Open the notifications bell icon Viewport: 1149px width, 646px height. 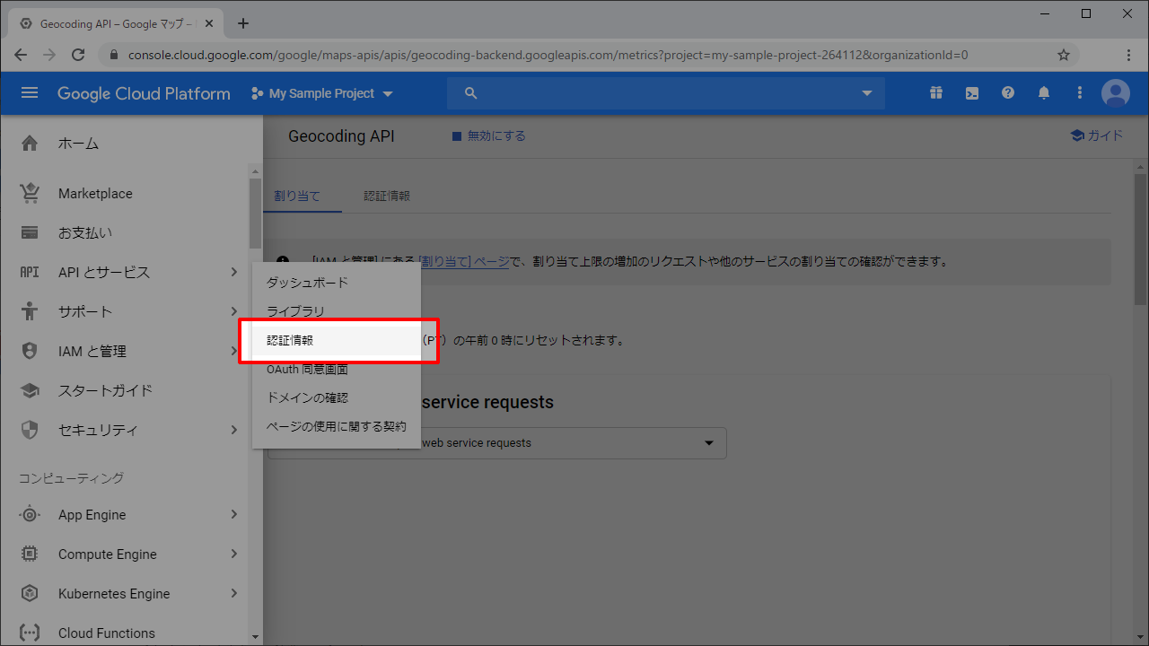tap(1044, 93)
